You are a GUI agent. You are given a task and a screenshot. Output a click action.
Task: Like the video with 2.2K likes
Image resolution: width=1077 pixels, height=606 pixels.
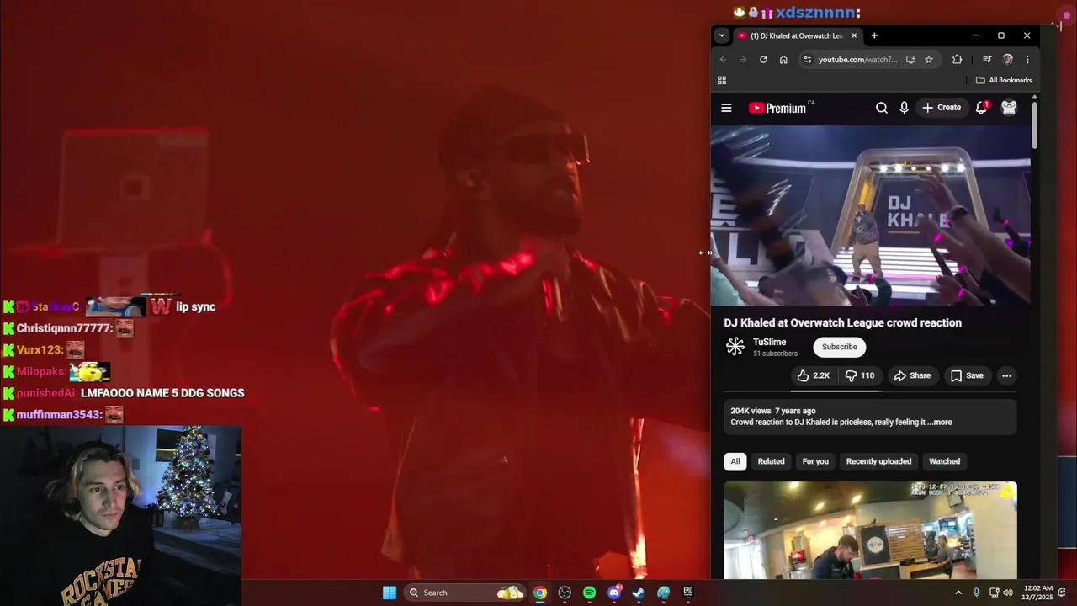tap(814, 375)
